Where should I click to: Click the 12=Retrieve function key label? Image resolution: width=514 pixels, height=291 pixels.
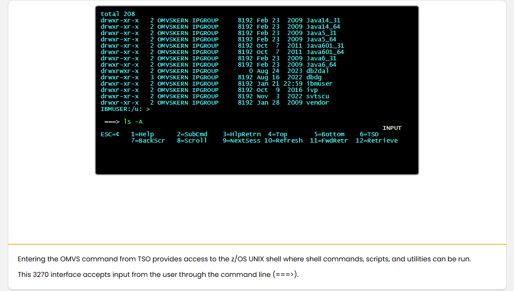point(377,141)
